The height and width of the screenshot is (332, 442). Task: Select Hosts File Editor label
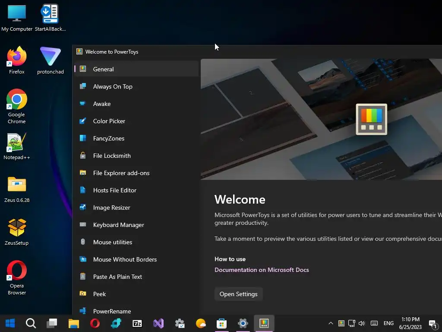pyautogui.click(x=115, y=190)
